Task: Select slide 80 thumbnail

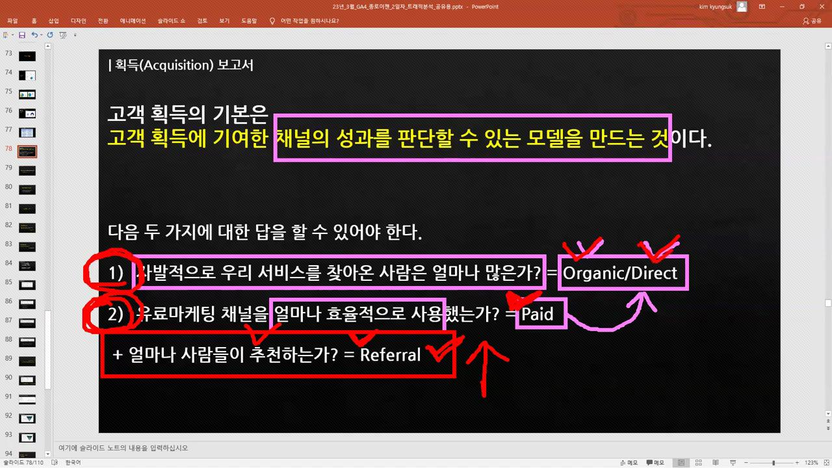Action: click(27, 190)
